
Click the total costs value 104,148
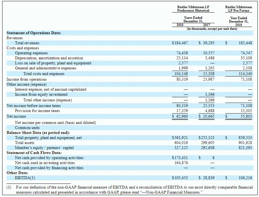tap(181, 74)
